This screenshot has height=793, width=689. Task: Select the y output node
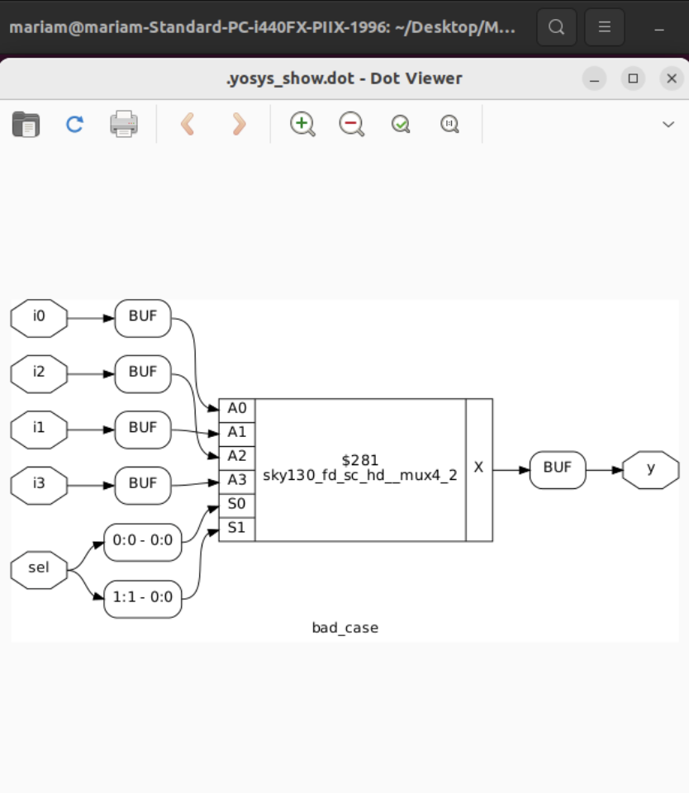pos(651,469)
